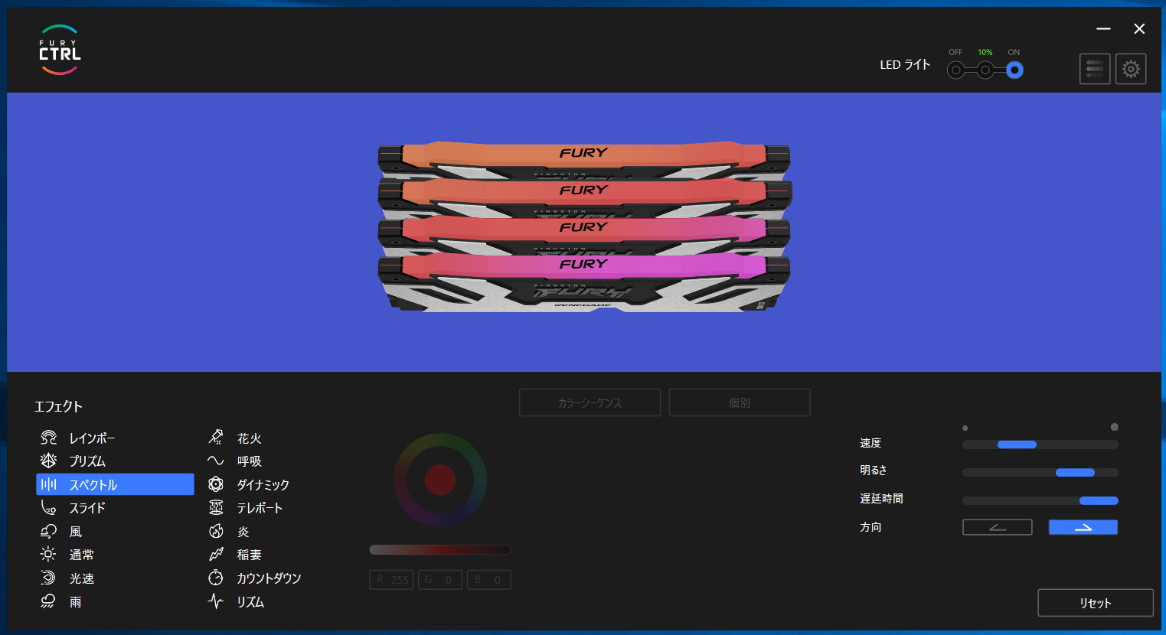Click the top FURY memory module
This screenshot has height=635, width=1166.
click(x=584, y=159)
